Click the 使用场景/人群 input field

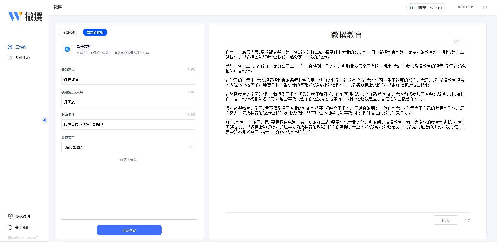tap(128, 102)
